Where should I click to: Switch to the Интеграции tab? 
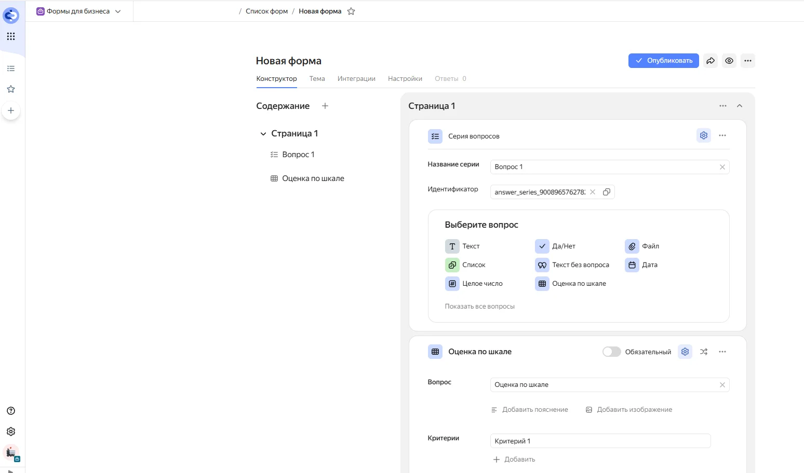356,79
